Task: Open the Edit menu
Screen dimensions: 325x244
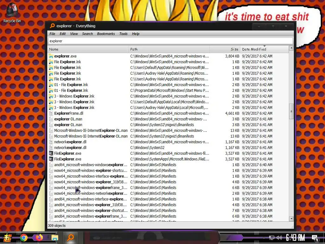Action: (x=63, y=34)
